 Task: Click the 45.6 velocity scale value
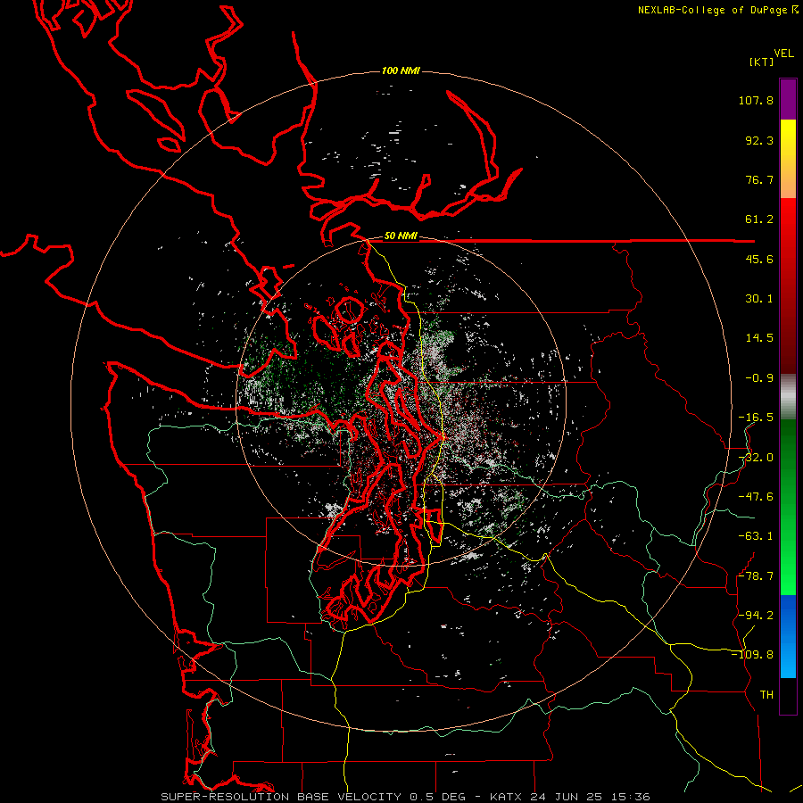[759, 259]
